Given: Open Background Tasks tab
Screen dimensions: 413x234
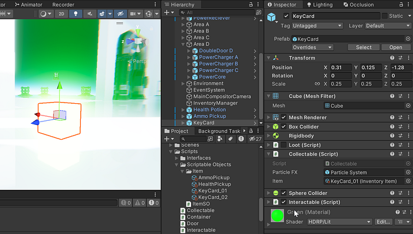Looking at the screenshot, I should click(219, 131).
